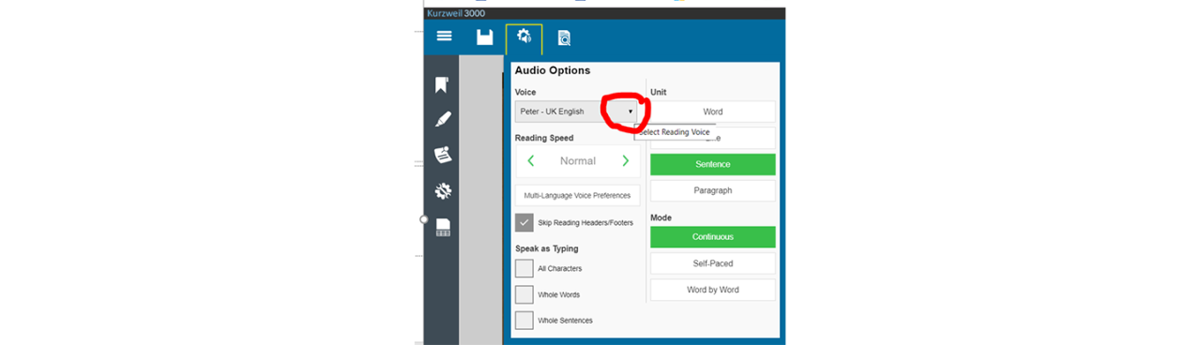Enable Whole Words speak as typing
Image resolution: width=1201 pixels, height=345 pixels.
(x=524, y=294)
